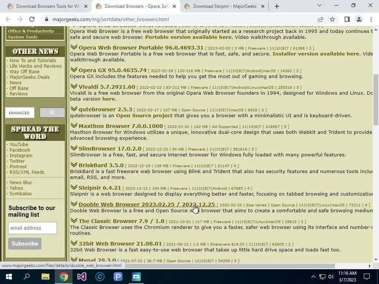Click the site search magnifier button
The width and height of the screenshot is (379, 284).
point(52,112)
